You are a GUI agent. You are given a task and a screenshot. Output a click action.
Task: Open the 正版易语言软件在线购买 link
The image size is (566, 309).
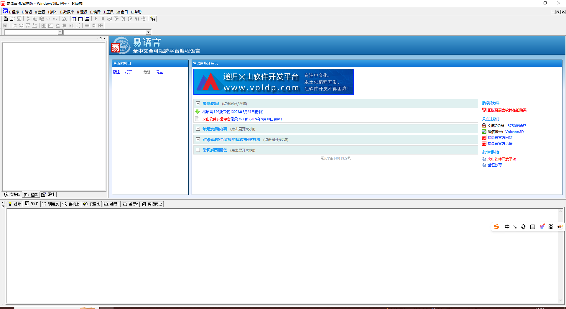[x=507, y=110]
